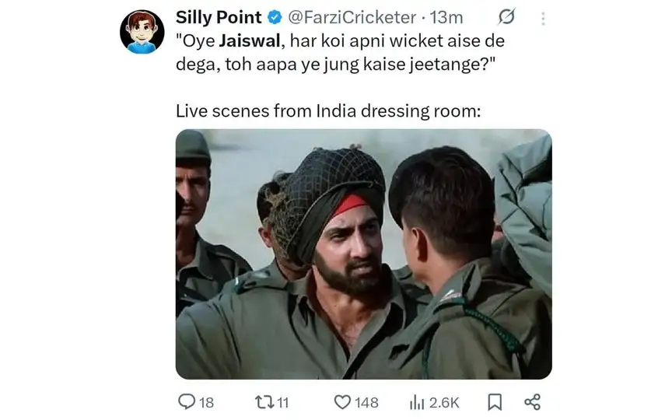Open view analytics bar chart icon

click(x=417, y=402)
